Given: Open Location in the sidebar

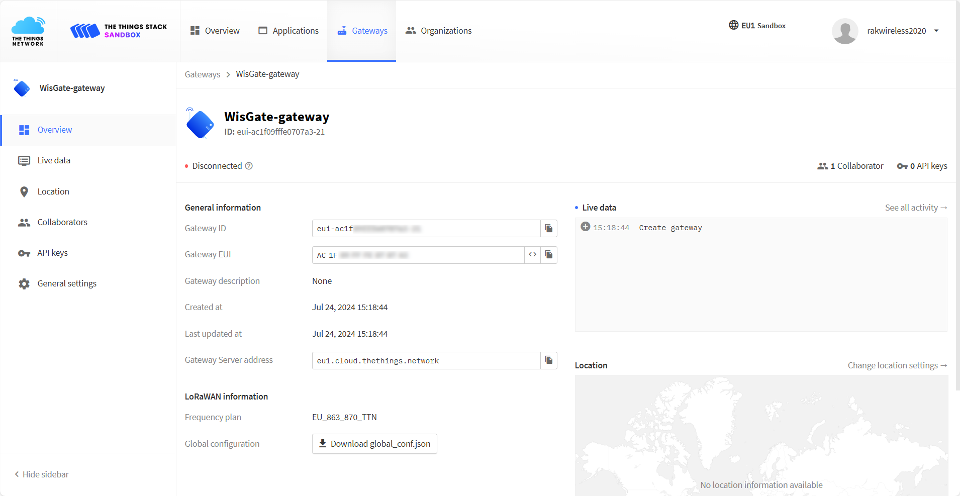Looking at the screenshot, I should pos(89,191).
